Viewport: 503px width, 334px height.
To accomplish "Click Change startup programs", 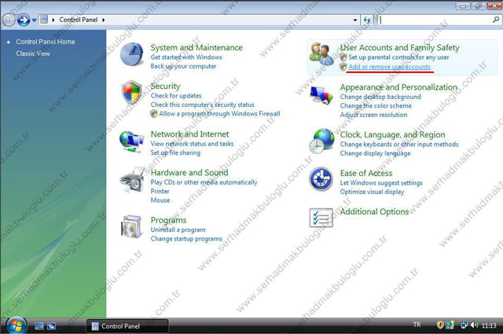I will [x=186, y=239].
